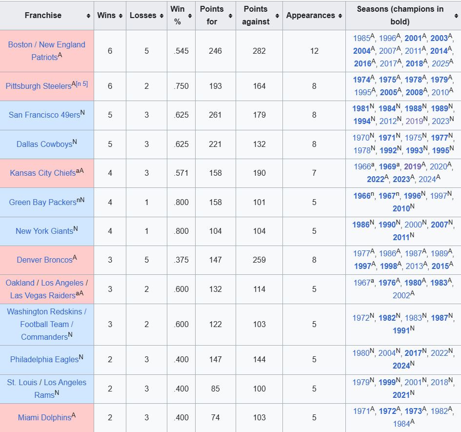Sort by Appearances column arrows

340,16
